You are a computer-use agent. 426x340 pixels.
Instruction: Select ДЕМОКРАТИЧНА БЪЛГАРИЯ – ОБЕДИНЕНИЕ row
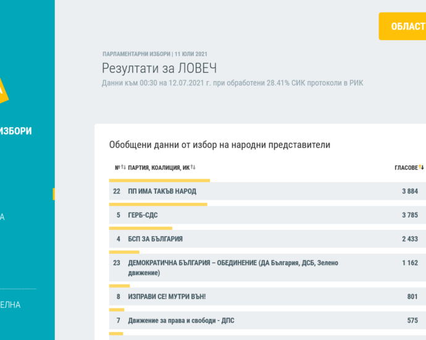tap(267, 268)
